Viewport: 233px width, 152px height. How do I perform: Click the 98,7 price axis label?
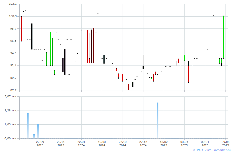click(x=13, y=28)
